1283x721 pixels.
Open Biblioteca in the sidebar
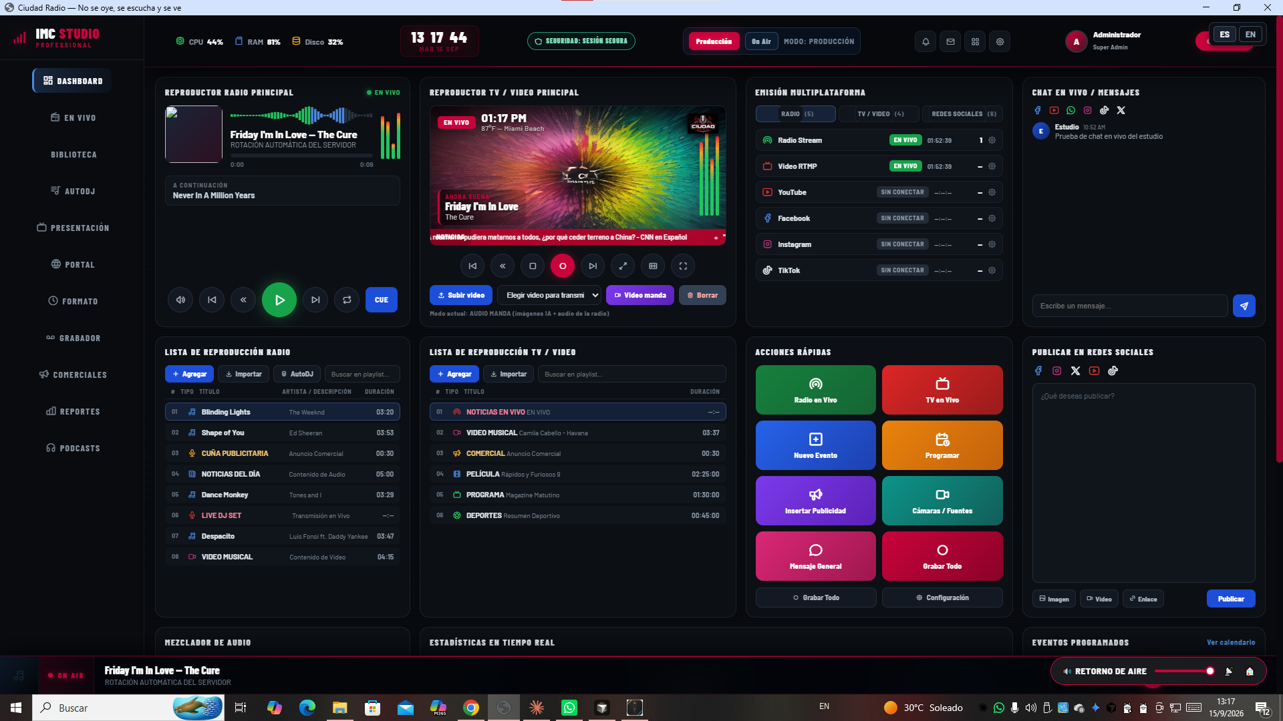pyautogui.click(x=74, y=154)
